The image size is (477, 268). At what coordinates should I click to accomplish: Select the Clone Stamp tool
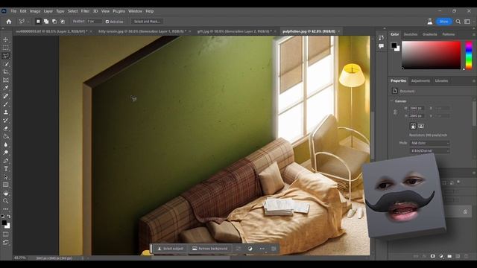coord(6,112)
